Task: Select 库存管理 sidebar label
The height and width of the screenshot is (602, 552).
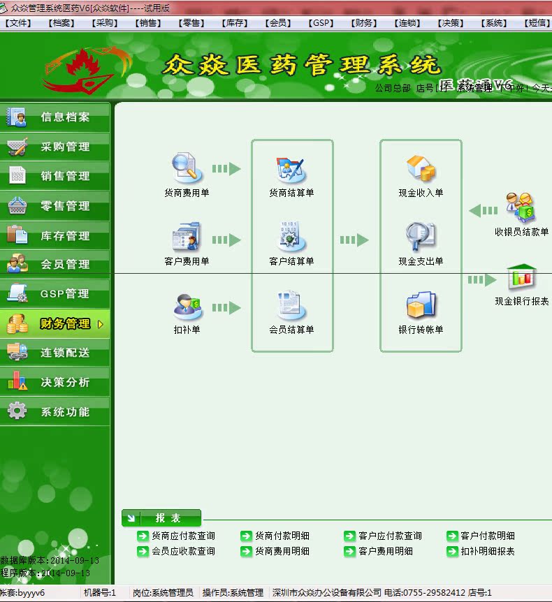Action: [x=65, y=235]
